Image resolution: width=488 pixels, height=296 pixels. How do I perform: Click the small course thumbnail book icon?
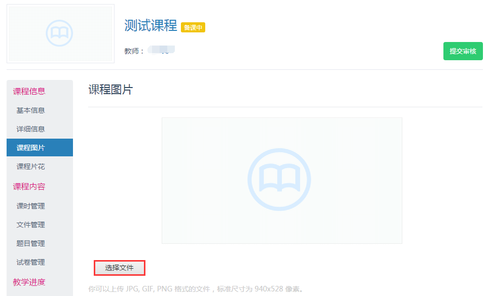pos(60,33)
